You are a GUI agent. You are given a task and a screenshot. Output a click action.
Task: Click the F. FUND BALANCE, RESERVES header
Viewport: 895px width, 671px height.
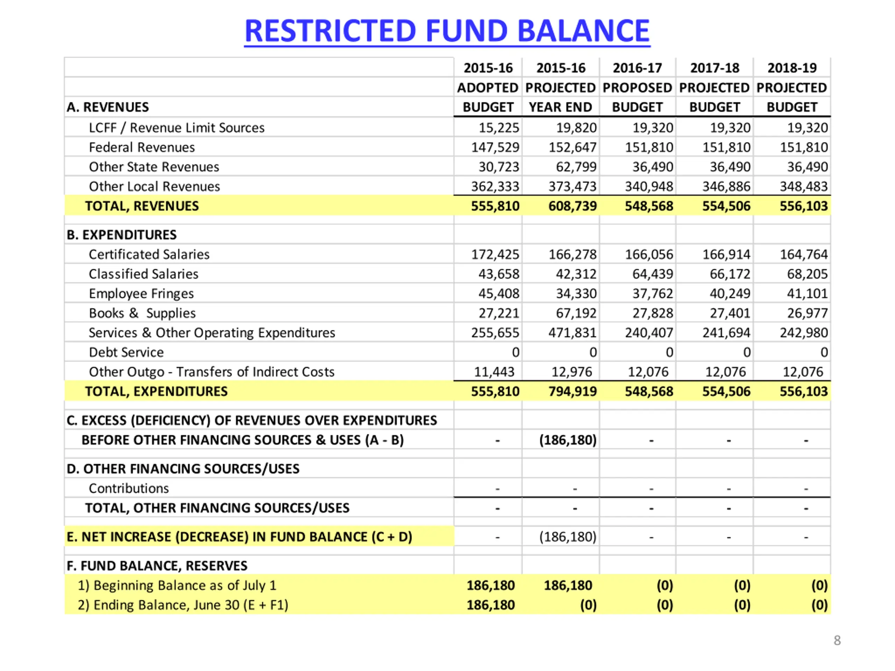click(x=157, y=565)
